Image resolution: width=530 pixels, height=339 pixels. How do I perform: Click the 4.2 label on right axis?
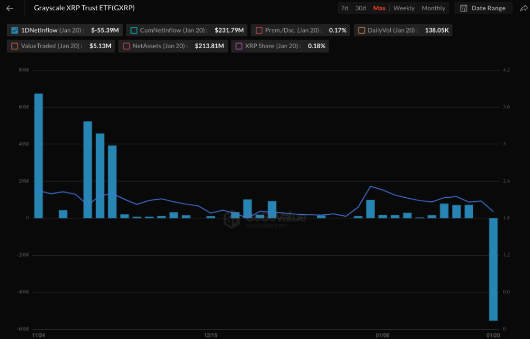click(506, 70)
